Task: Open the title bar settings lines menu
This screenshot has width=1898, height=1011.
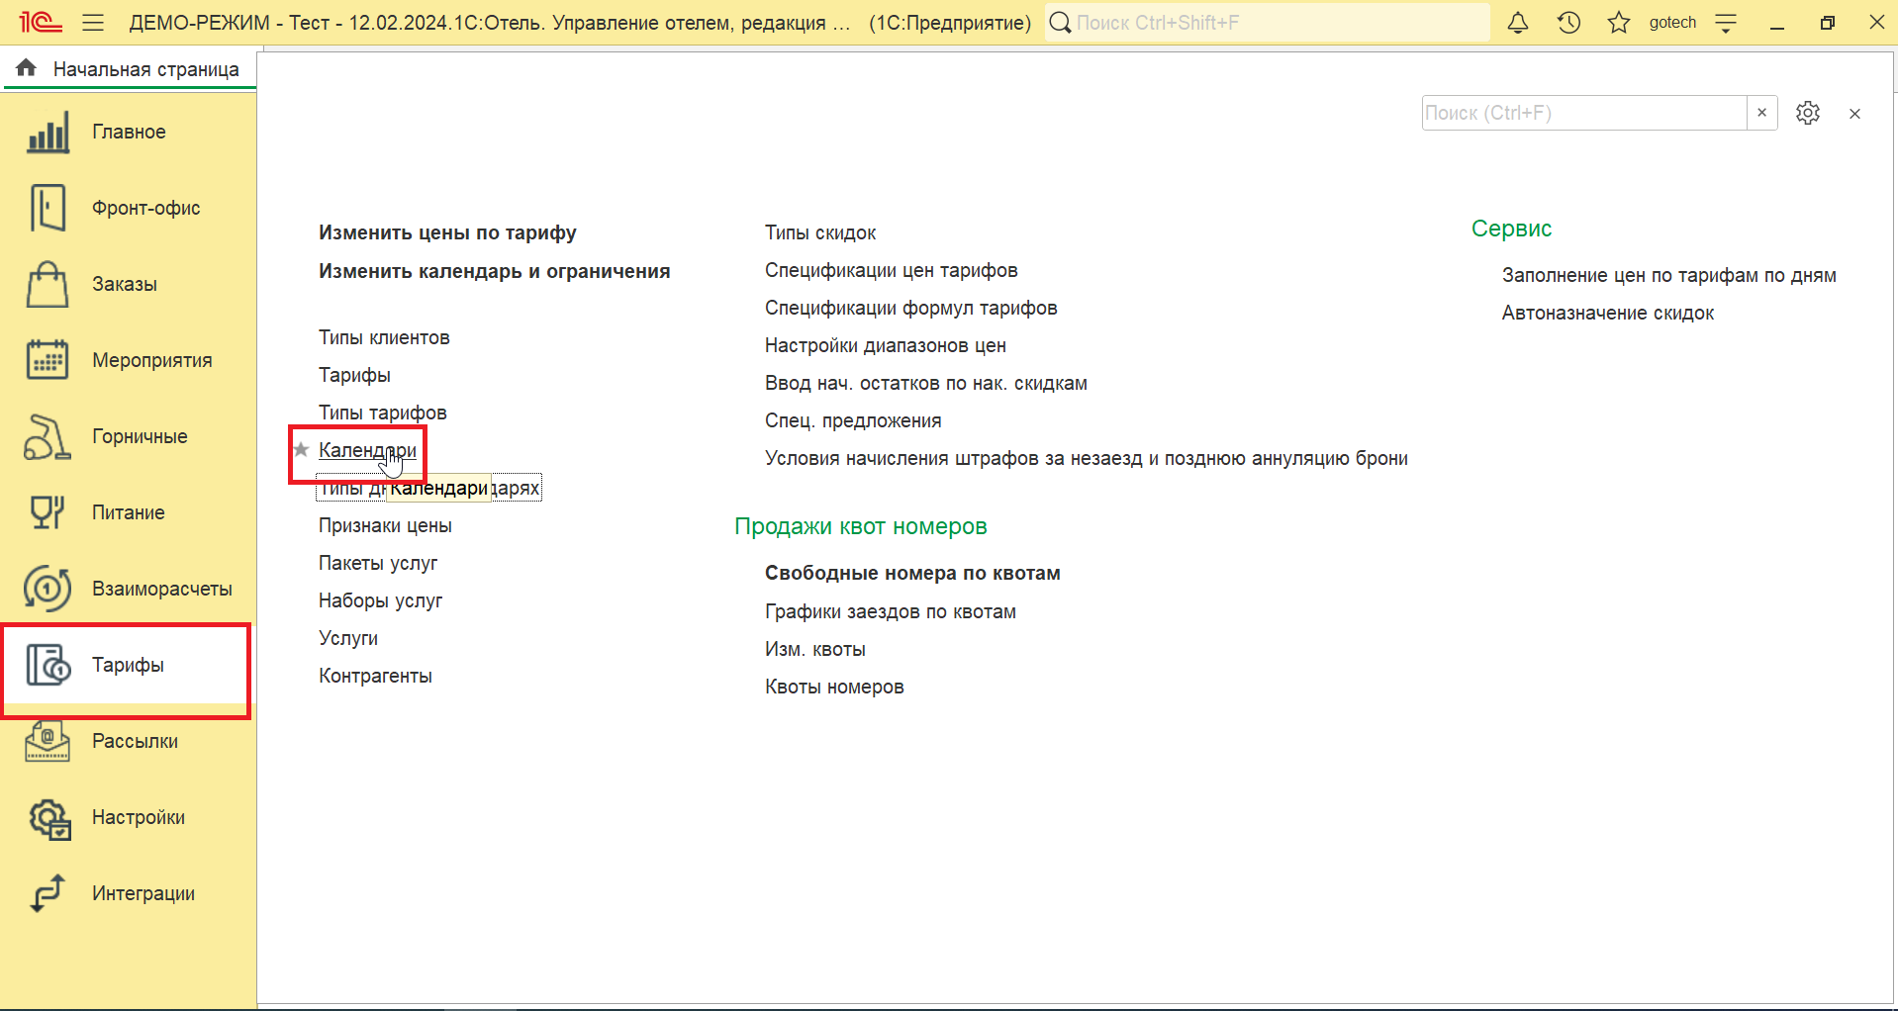Action: point(1726,22)
